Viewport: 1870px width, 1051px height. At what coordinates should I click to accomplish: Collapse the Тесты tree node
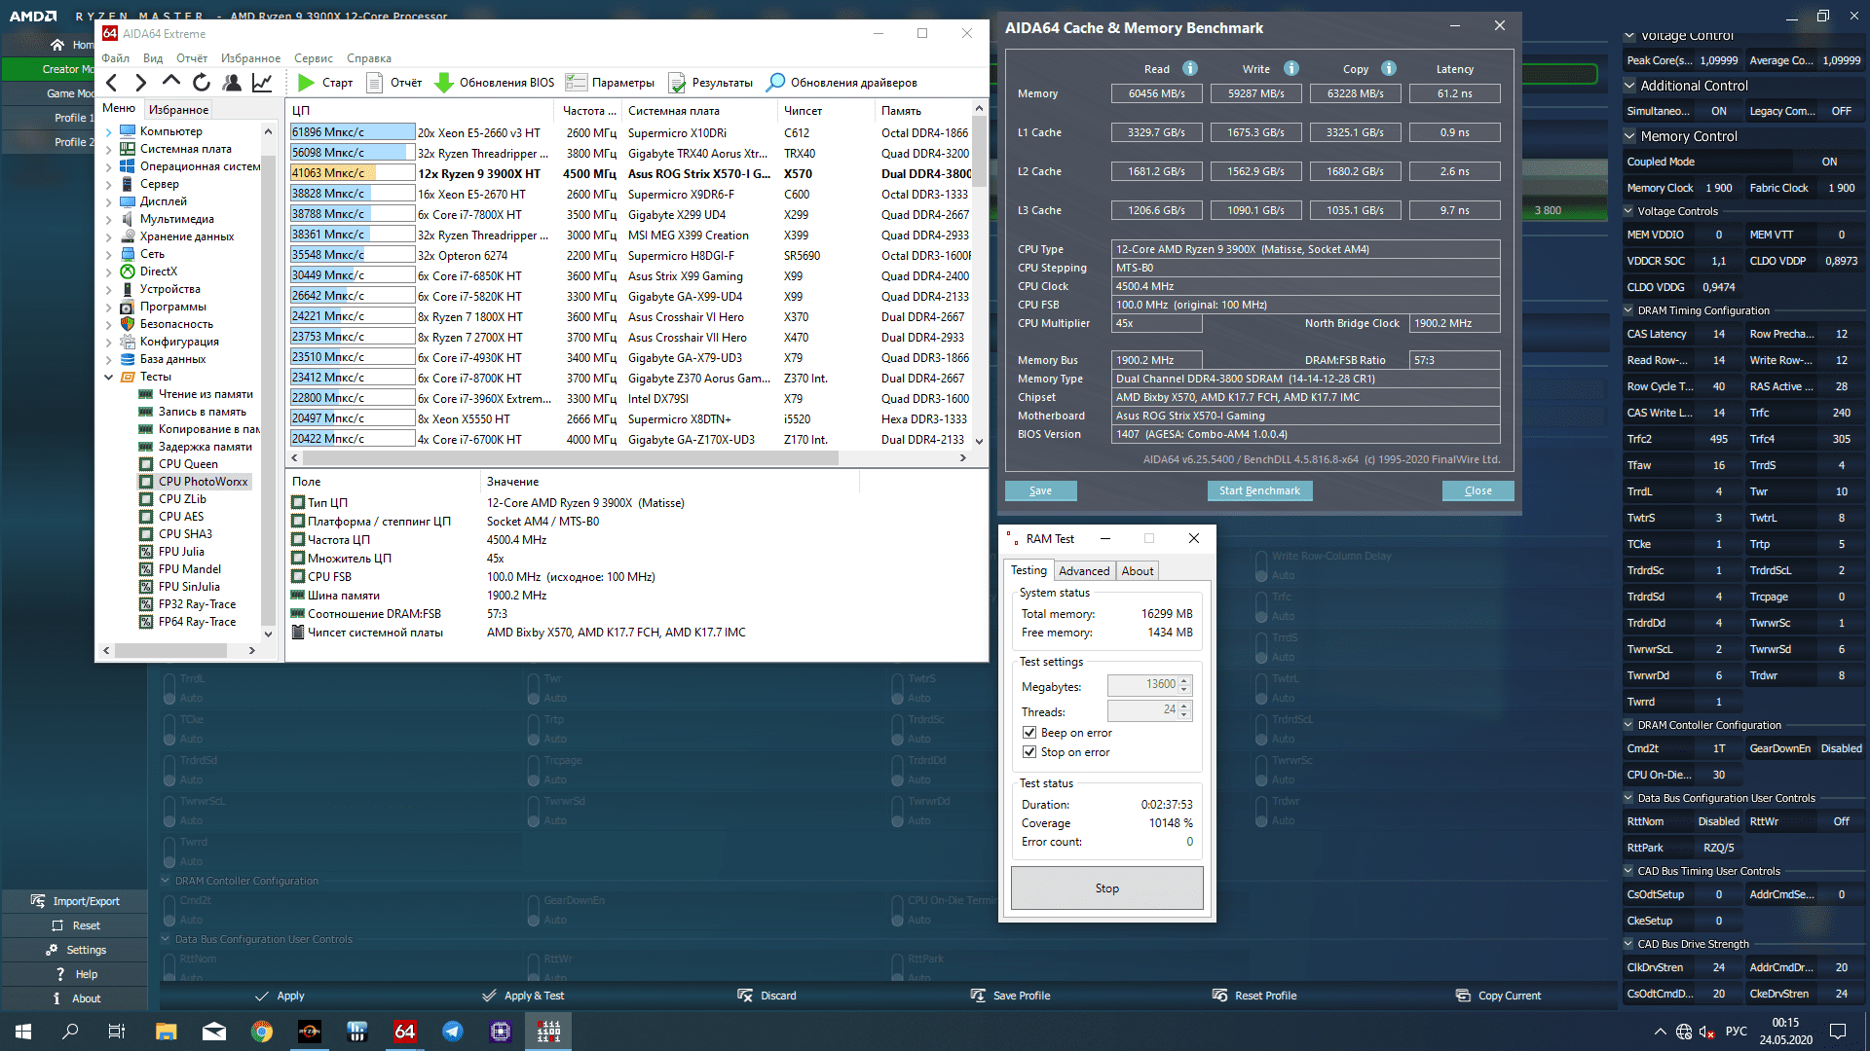coord(108,377)
